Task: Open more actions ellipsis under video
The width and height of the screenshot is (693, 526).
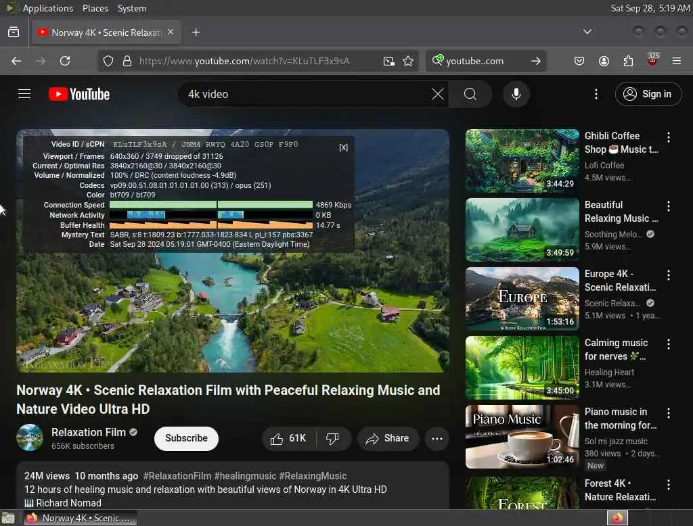Action: (437, 439)
